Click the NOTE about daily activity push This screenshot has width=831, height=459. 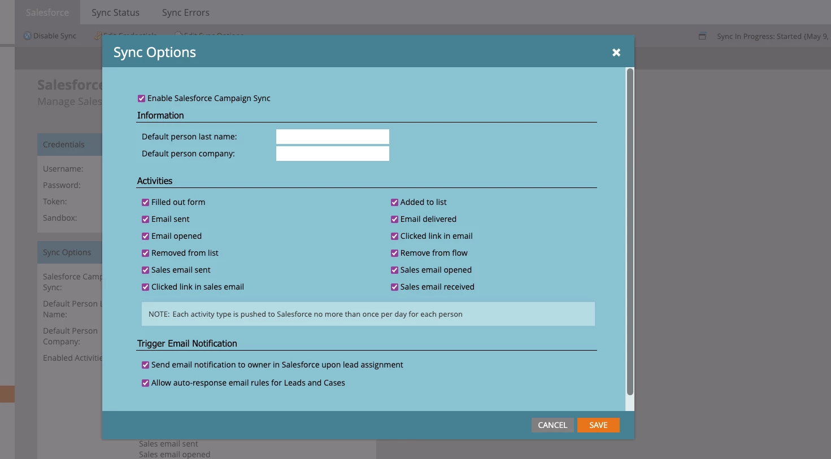pyautogui.click(x=368, y=314)
